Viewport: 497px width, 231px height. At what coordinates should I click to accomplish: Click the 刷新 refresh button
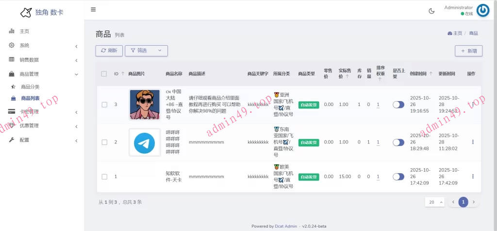[109, 51]
